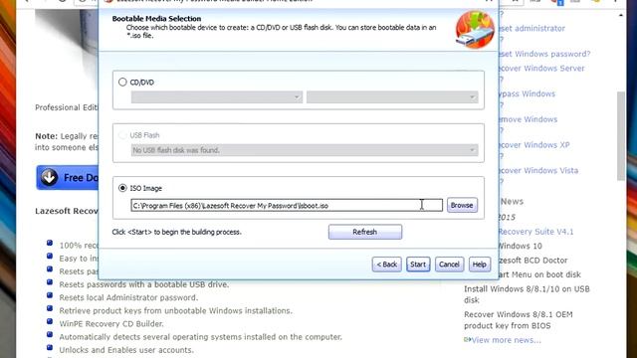637x358 pixels.
Task: Click 'Click <Start> to begin the building process' text
Action: click(177, 232)
